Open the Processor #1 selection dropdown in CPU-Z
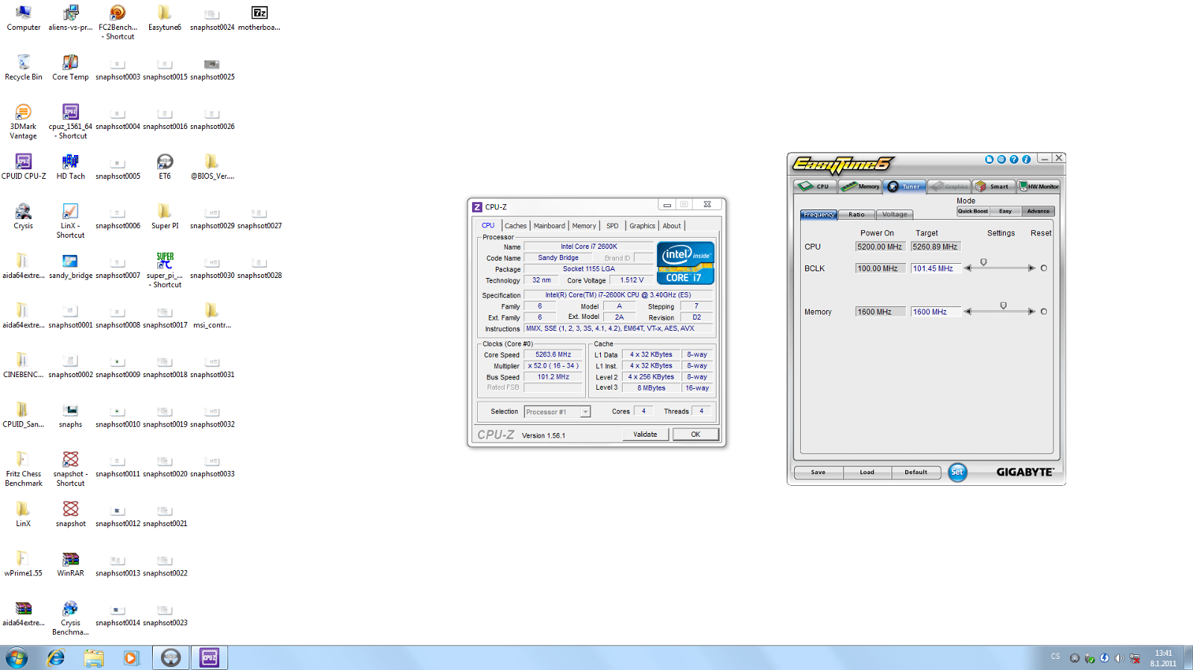Screen dimensions: 1193x670 click(x=557, y=412)
